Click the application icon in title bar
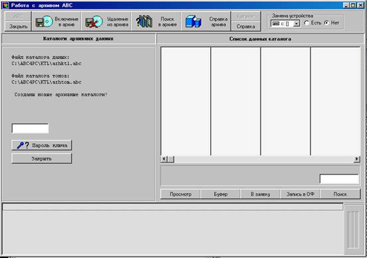The height and width of the screenshot is (258, 367). tap(5, 5)
